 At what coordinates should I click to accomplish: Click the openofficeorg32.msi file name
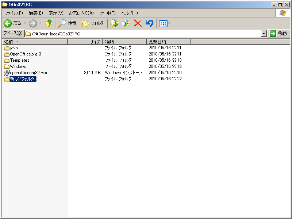[28, 73]
